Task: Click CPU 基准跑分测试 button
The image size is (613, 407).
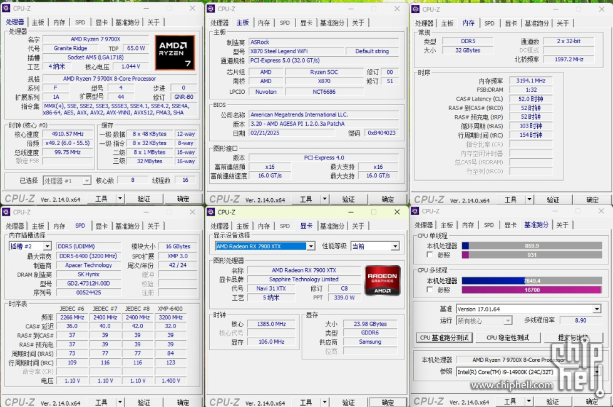Action: (445, 338)
